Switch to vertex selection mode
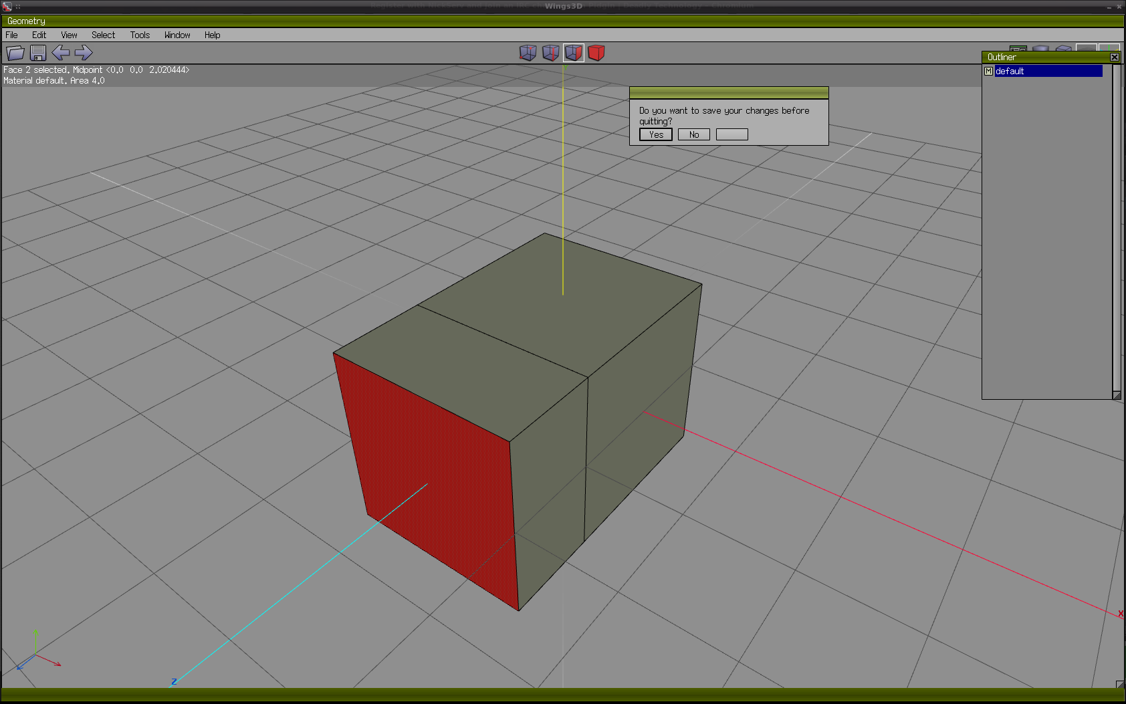The height and width of the screenshot is (704, 1126). coord(528,53)
